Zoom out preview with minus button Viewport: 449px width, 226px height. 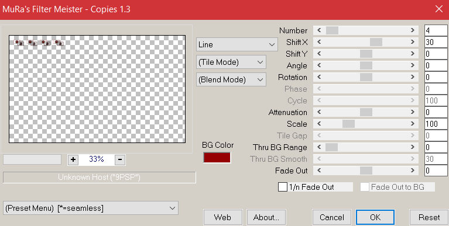[x=120, y=159]
